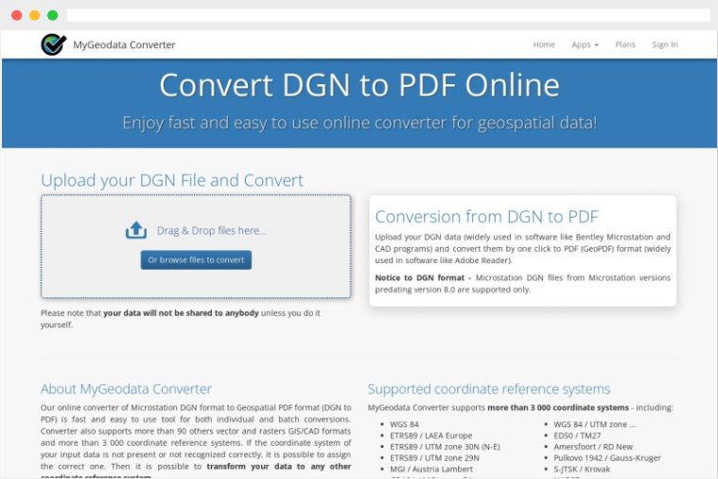
Task: Select the 'WGS 84' list entry
Action: click(404, 424)
